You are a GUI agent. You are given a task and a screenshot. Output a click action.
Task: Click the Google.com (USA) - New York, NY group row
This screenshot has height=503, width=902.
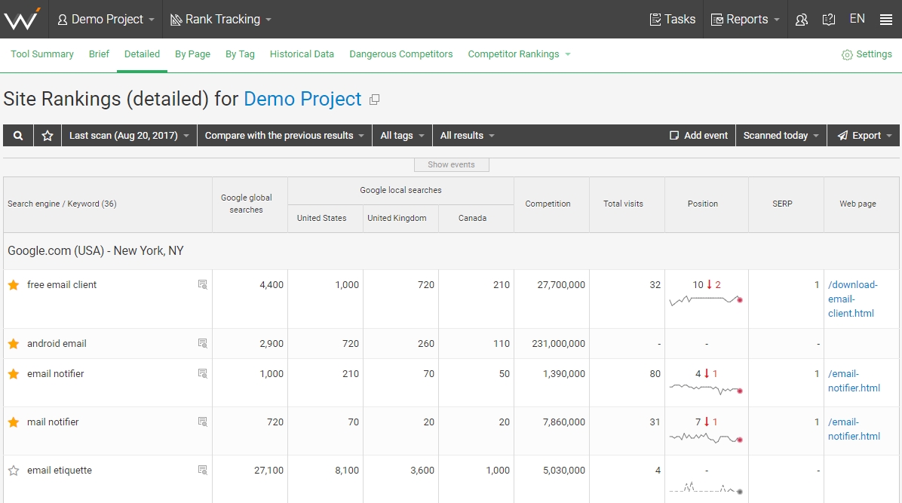coord(452,251)
